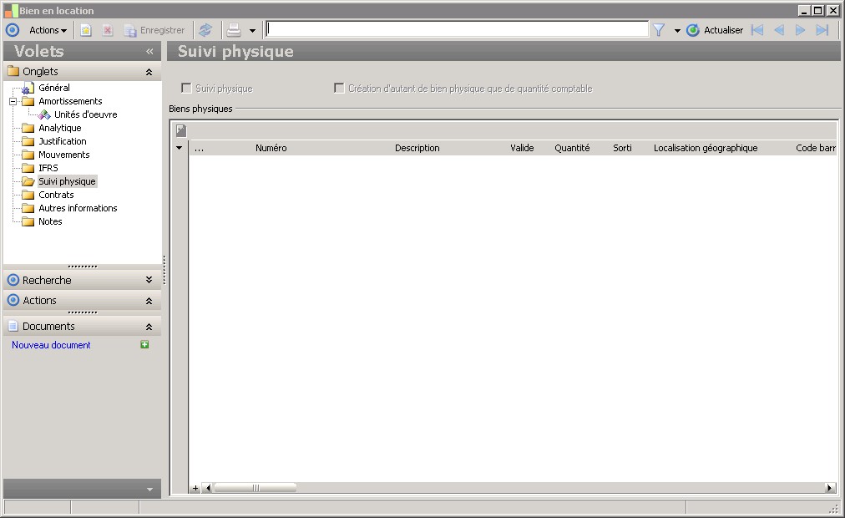Click the Recherche section circle icon
The height and width of the screenshot is (518, 845).
coord(13,280)
